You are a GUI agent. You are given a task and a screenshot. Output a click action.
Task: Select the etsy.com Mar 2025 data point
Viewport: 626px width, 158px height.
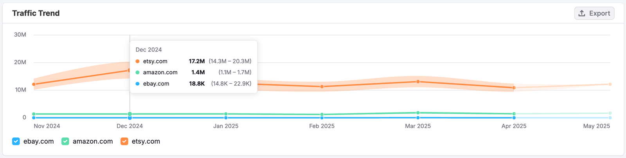click(418, 82)
